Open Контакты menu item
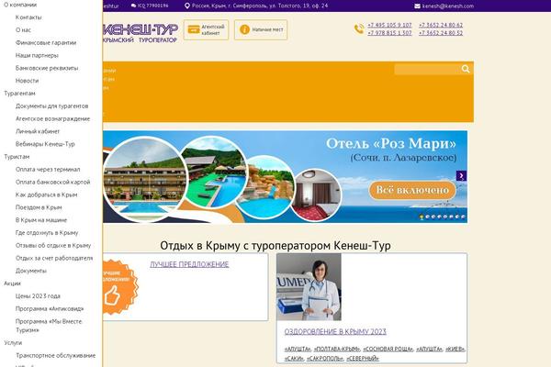This screenshot has width=551, height=367. [28, 17]
